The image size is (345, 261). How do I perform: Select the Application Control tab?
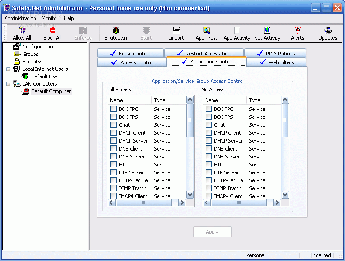click(207, 62)
